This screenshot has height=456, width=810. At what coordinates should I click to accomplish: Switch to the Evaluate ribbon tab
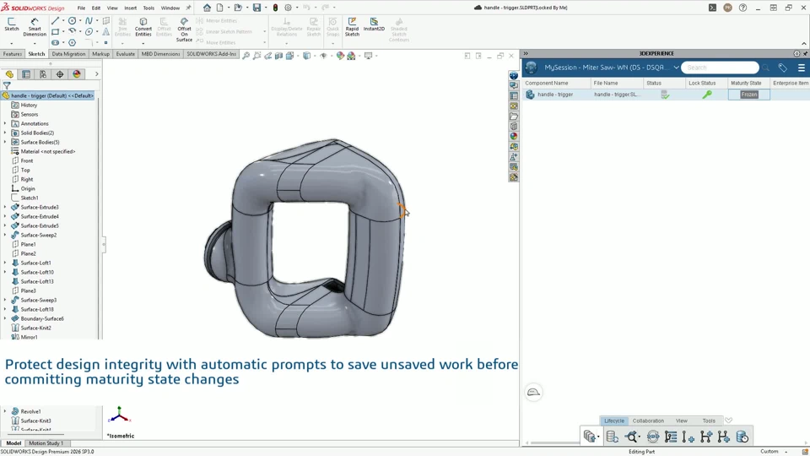coord(126,54)
